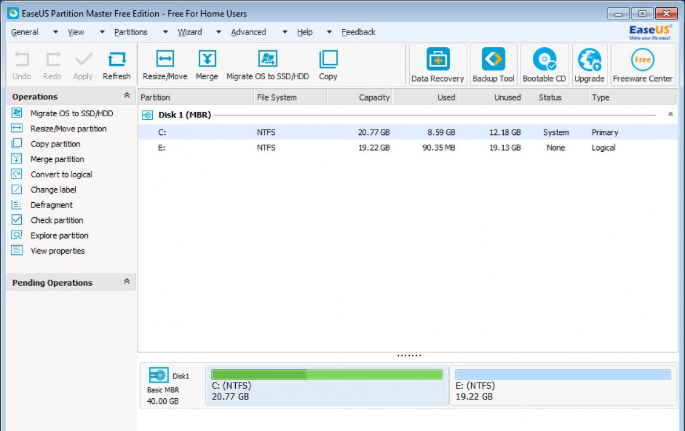Sort by Status column header
Screen dimensions: 685x431
tap(556, 97)
